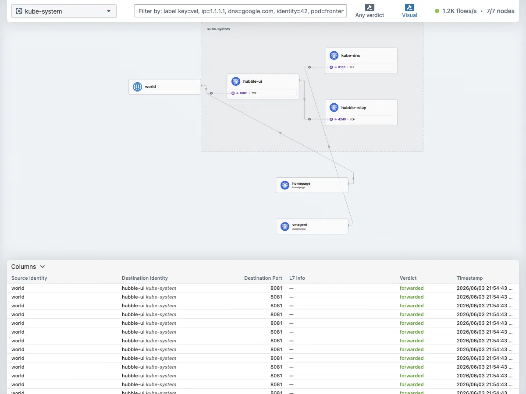Select port 8081 TCP on hubble-ui
526x394 pixels.
(x=263, y=93)
